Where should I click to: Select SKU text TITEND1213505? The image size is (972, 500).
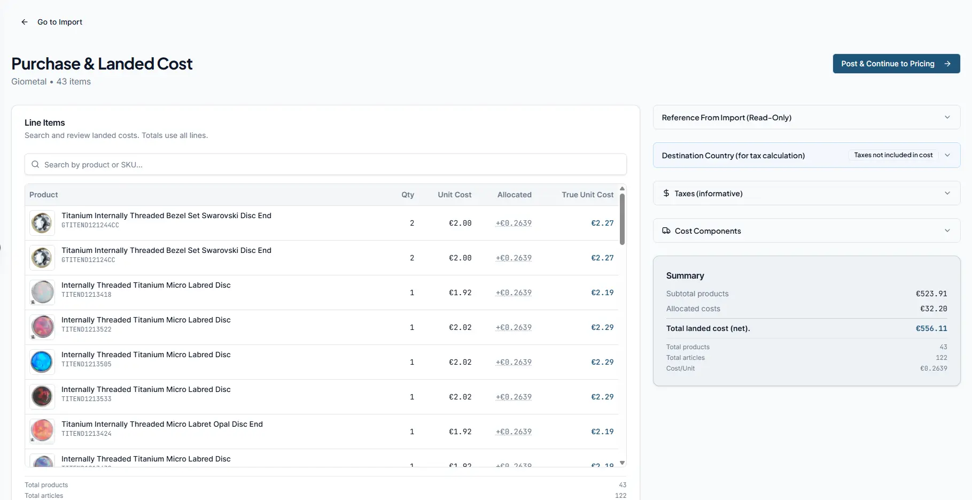click(87, 364)
